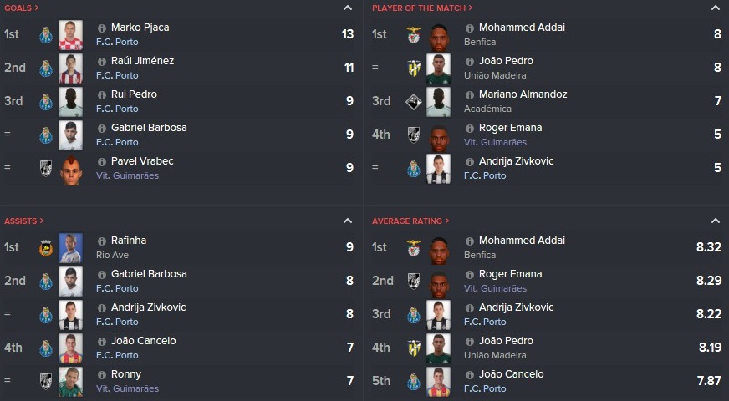This screenshot has width=729, height=401.
Task: Collapse the Assists panel
Action: pos(347,221)
